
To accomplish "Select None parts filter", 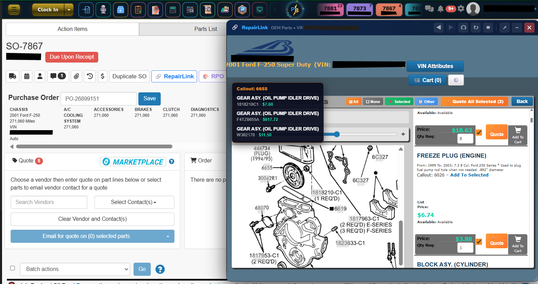I will [x=373, y=102].
